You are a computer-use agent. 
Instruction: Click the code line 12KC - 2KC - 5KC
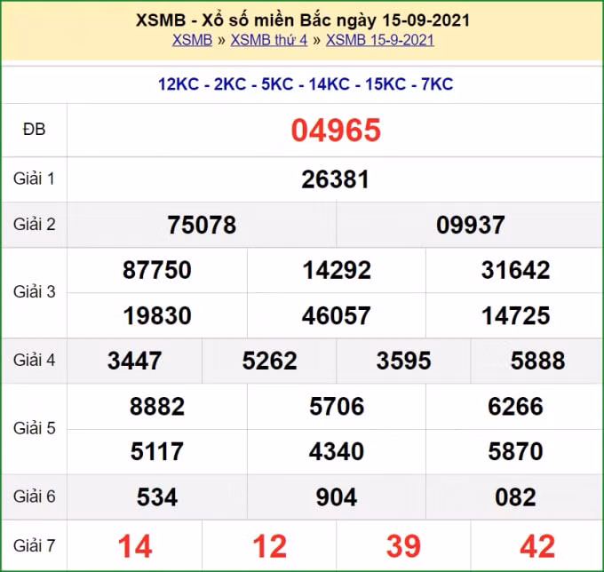[306, 84]
